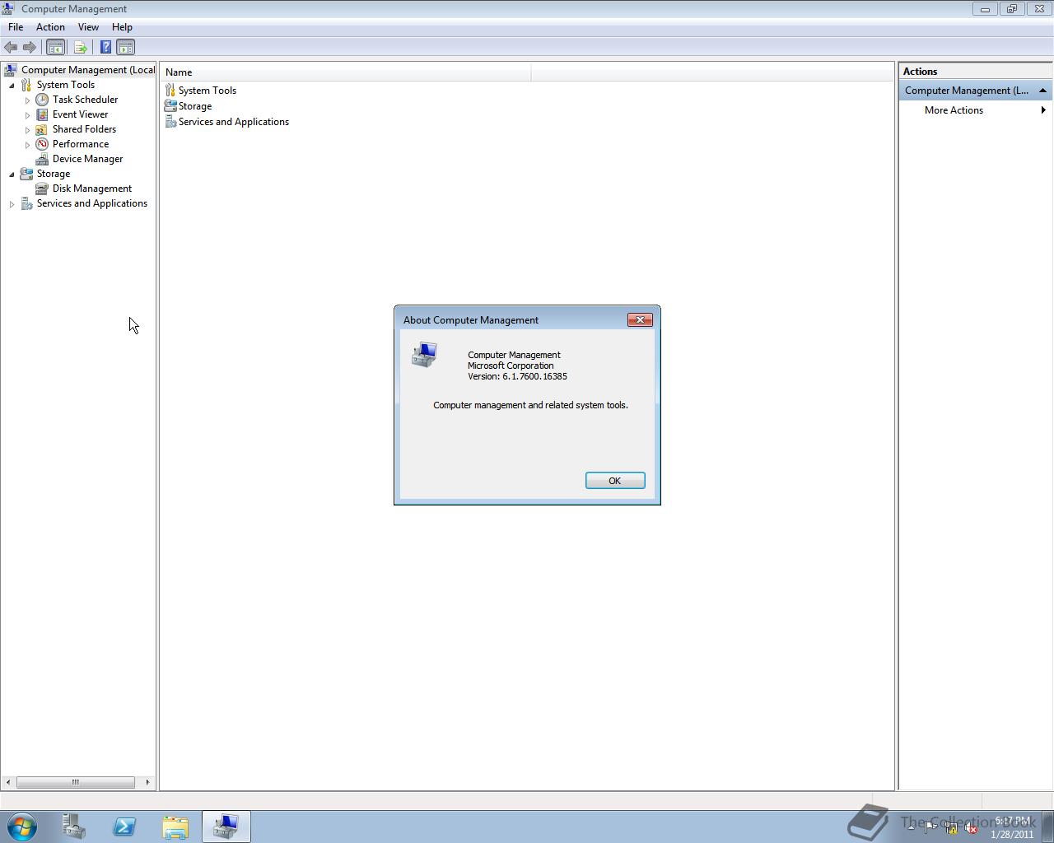Viewport: 1054px width, 843px height.
Task: Expand the Services and Applications tree arrow
Action: (12, 203)
